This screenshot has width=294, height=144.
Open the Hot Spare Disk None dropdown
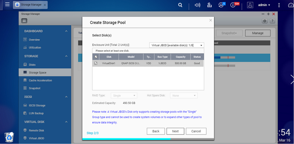pos(184,96)
